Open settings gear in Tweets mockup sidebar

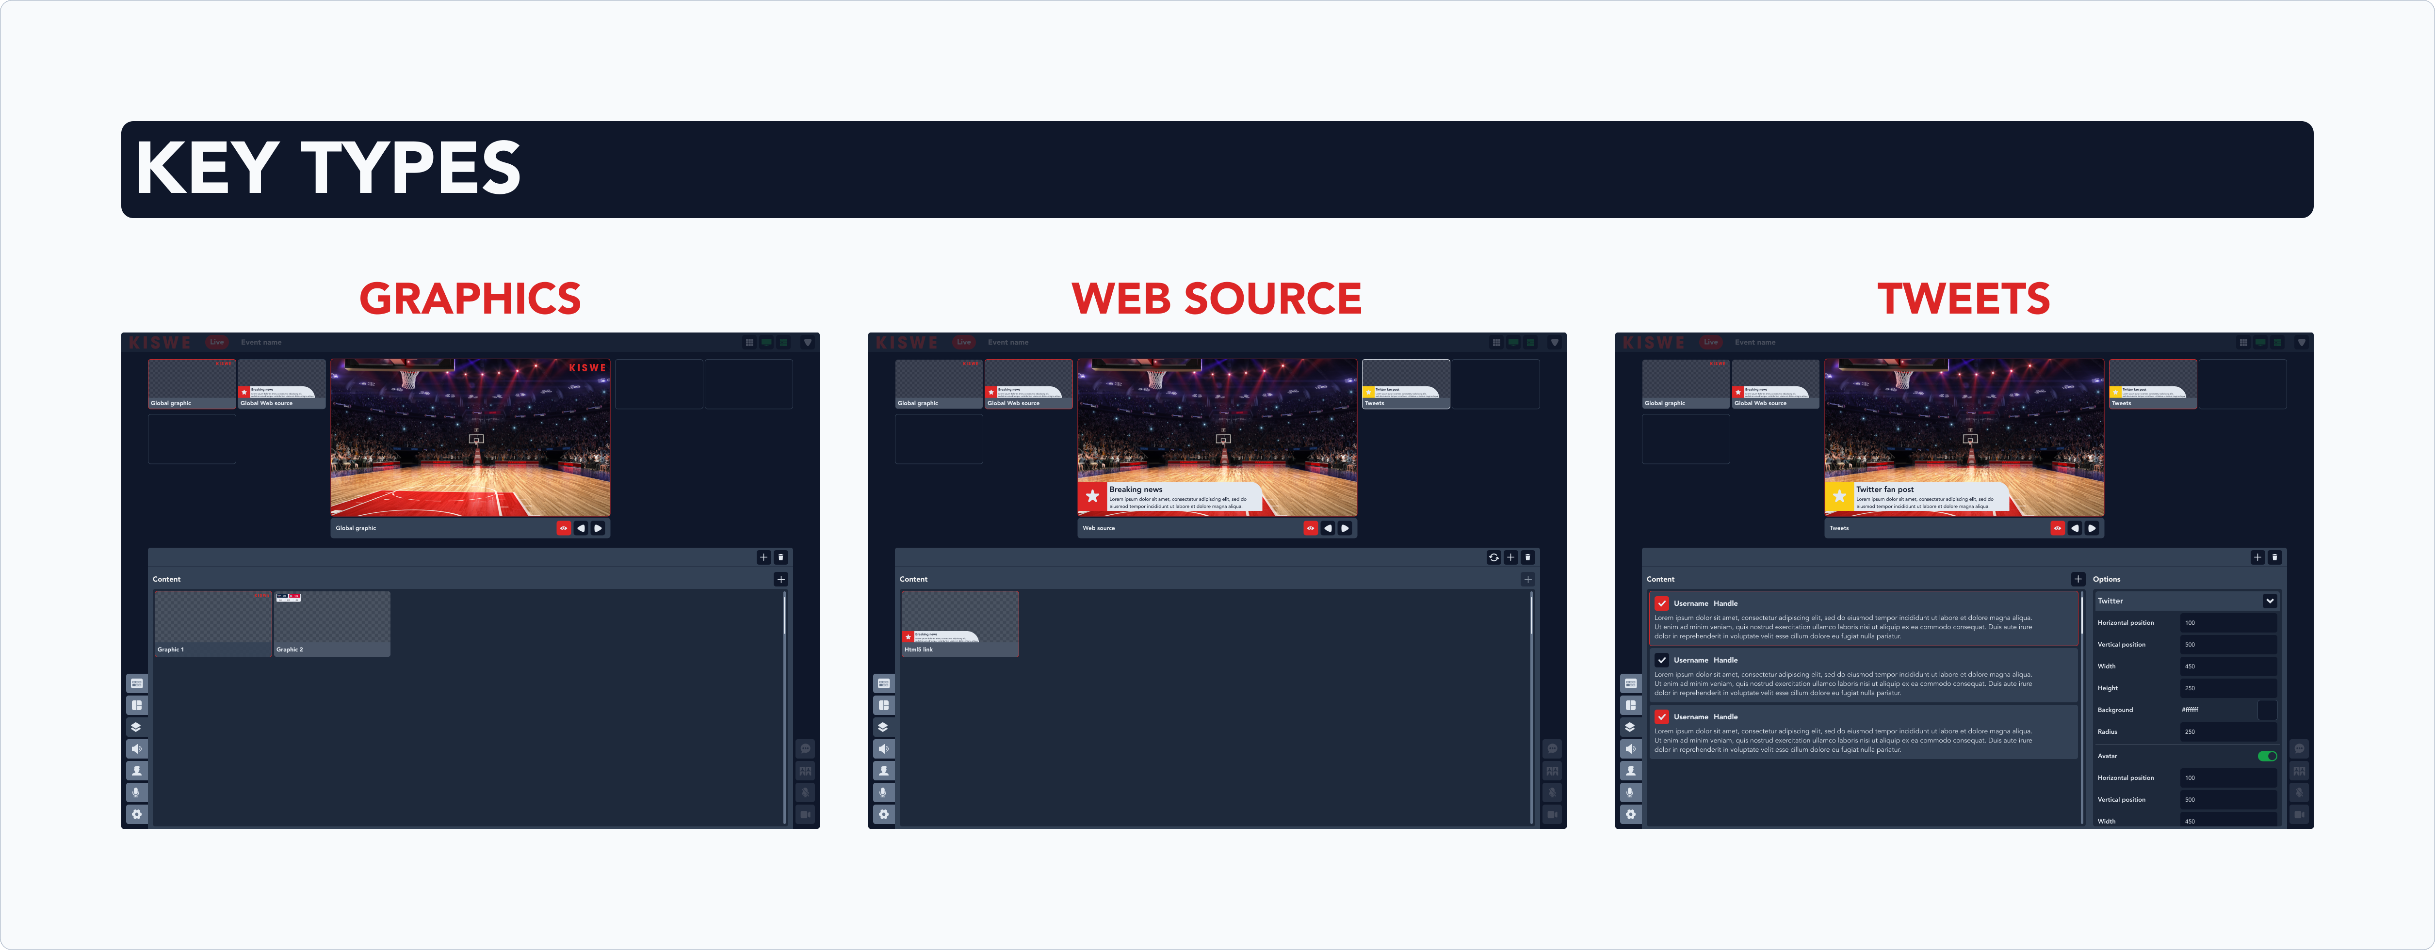point(1631,814)
